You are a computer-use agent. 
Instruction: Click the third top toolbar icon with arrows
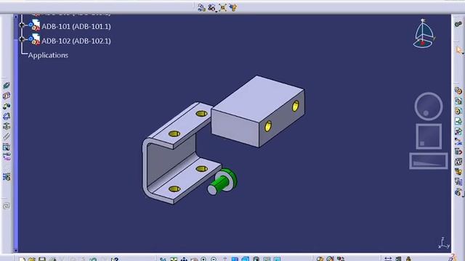[x=222, y=8]
